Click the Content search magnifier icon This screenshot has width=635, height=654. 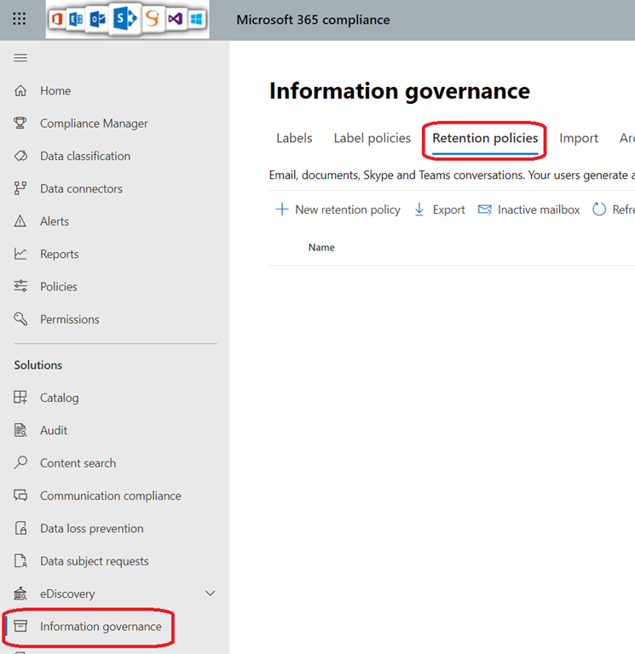(x=20, y=463)
